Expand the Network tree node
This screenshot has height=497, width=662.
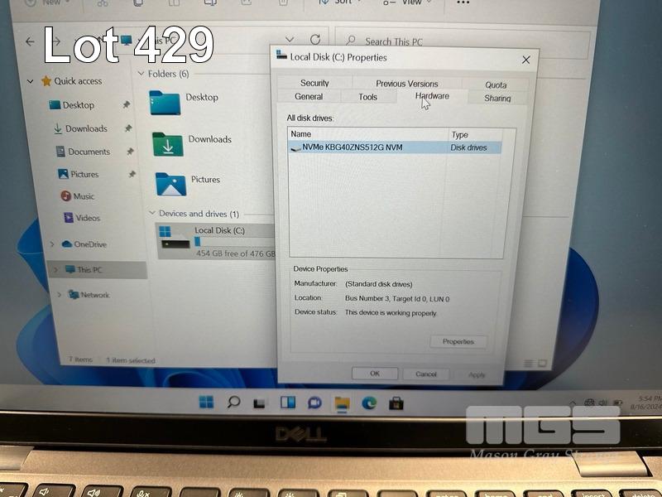(x=59, y=294)
